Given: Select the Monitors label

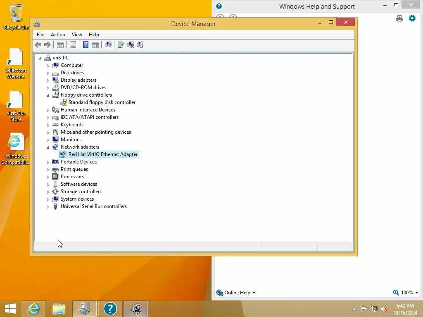Looking at the screenshot, I should click(x=71, y=140).
